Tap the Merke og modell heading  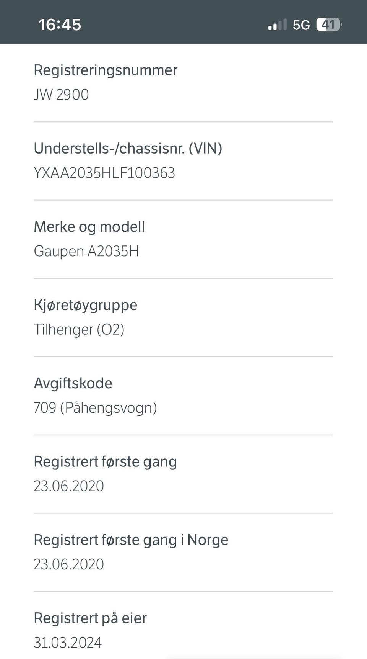click(x=89, y=226)
